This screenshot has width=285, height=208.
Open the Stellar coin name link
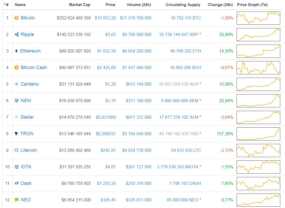[27, 117]
